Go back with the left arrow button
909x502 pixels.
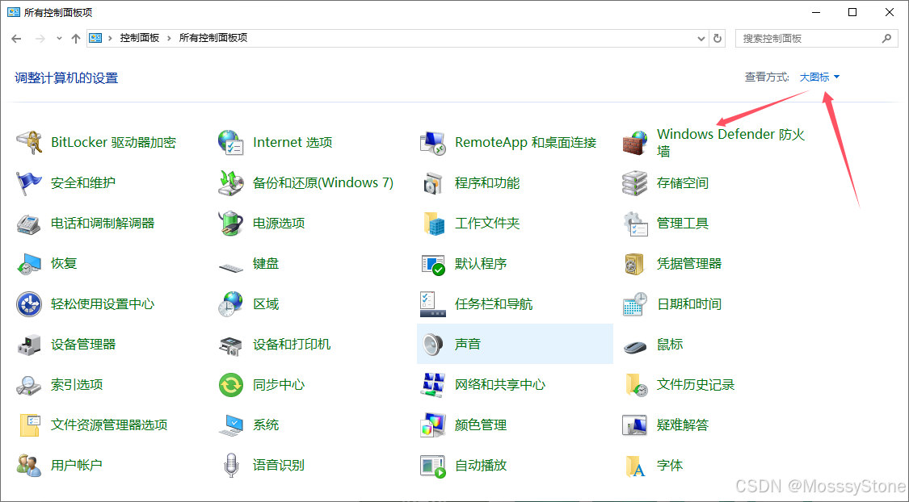pyautogui.click(x=16, y=38)
